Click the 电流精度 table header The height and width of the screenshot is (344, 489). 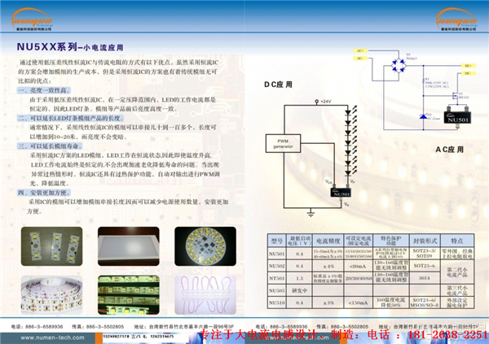click(x=328, y=241)
